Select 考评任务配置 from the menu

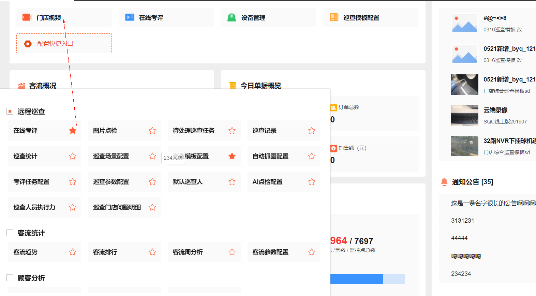(31, 182)
